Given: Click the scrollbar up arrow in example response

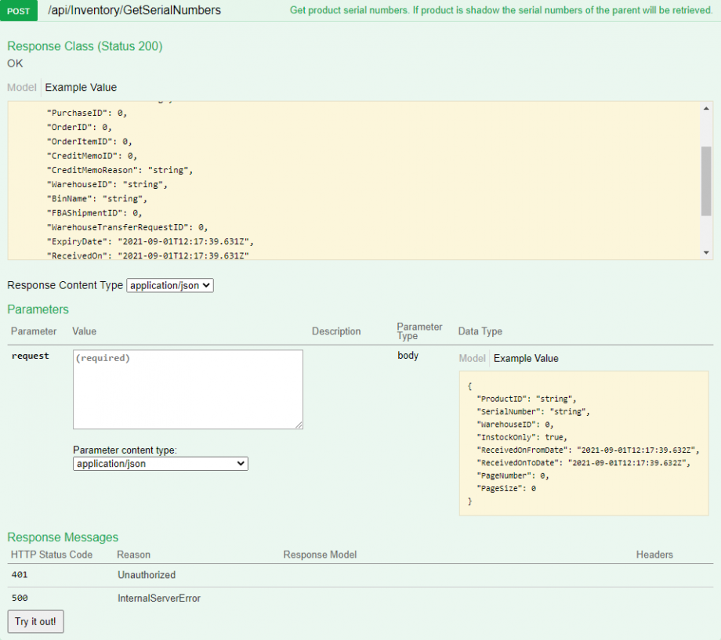Looking at the screenshot, I should pos(708,107).
